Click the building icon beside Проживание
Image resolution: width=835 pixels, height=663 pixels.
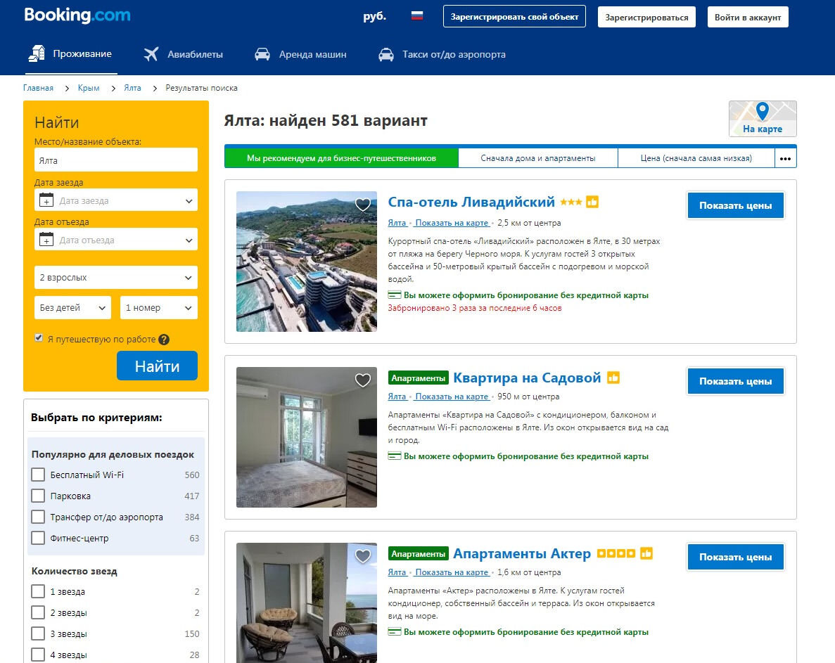(37, 53)
